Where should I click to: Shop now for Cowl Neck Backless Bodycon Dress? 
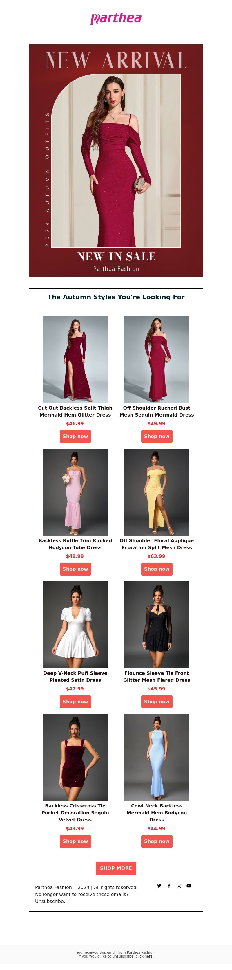coord(157,841)
